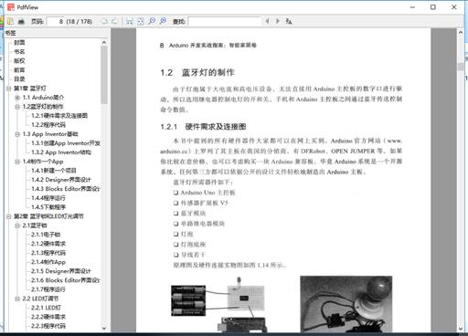Viewport: 468px width, 336px height.
Task: Click the open file icon in toolbar
Action: click(10, 21)
